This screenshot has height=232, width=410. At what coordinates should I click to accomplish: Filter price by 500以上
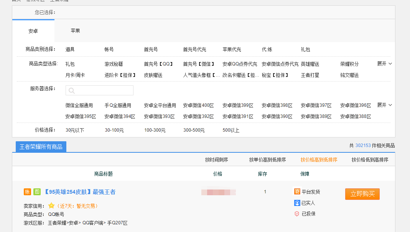pyautogui.click(x=231, y=130)
